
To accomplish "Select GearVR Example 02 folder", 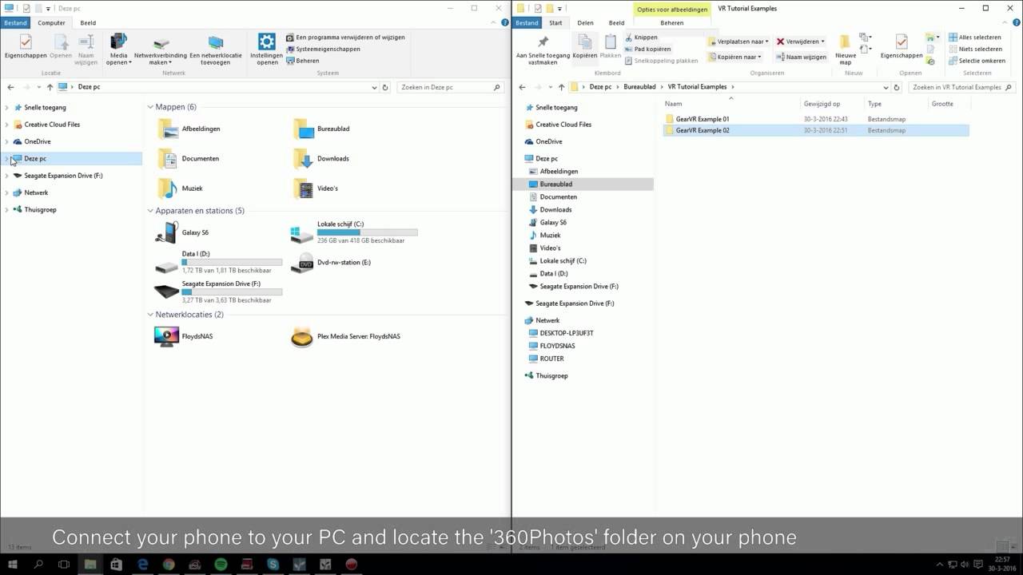I will (x=816, y=130).
